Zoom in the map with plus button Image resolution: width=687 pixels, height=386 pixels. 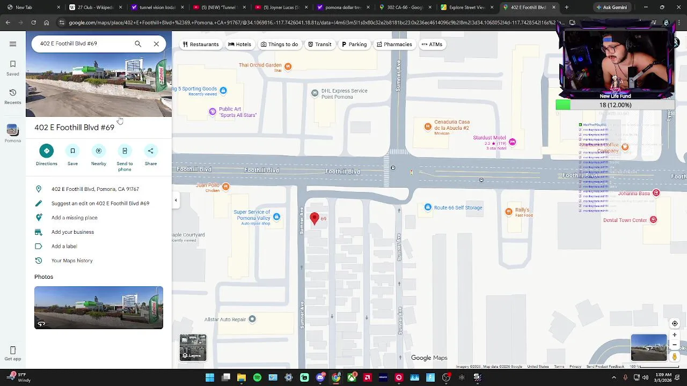pos(675,335)
